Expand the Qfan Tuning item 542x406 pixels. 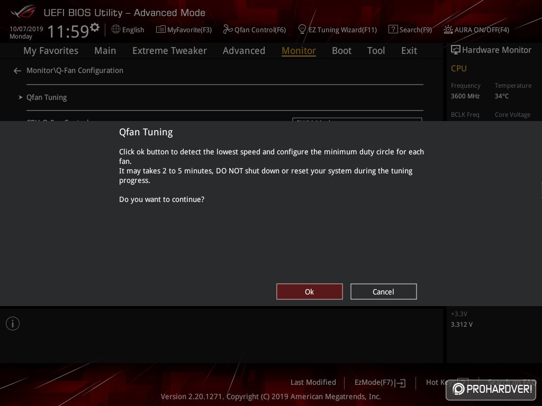pyautogui.click(x=47, y=97)
